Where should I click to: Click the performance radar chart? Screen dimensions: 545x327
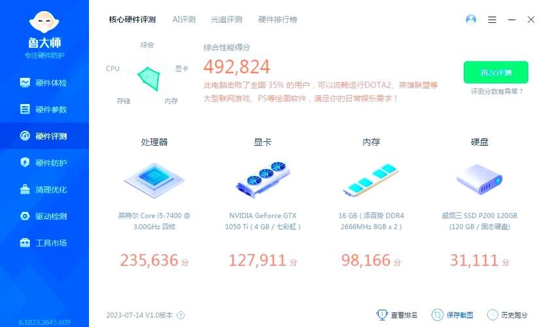(147, 75)
